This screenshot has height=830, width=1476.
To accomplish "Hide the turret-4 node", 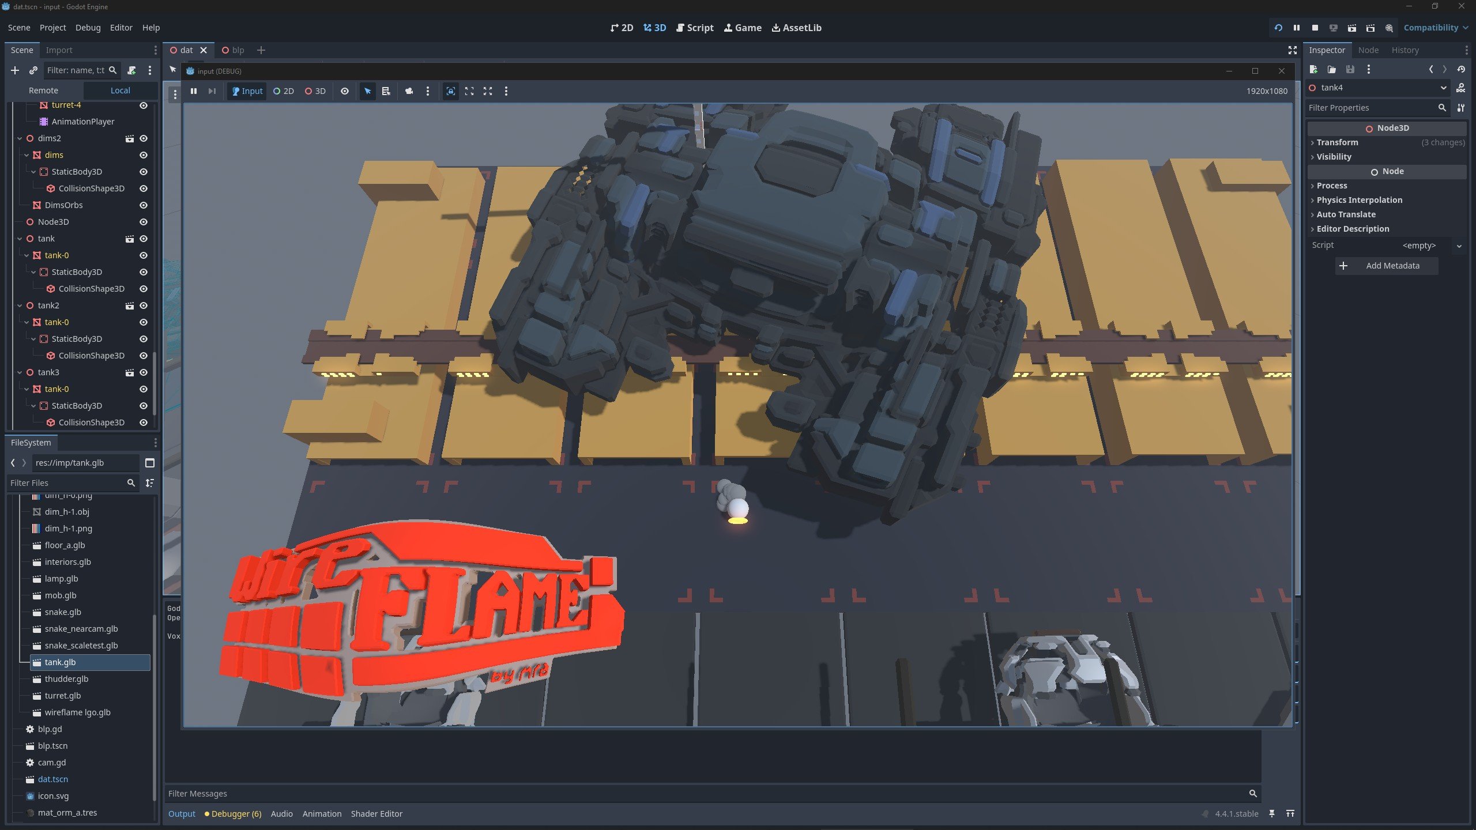I will (x=144, y=105).
